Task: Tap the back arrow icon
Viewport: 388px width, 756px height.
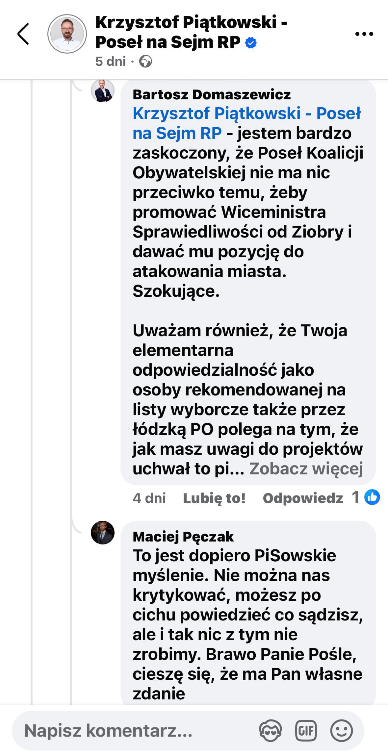Action: coord(23,34)
